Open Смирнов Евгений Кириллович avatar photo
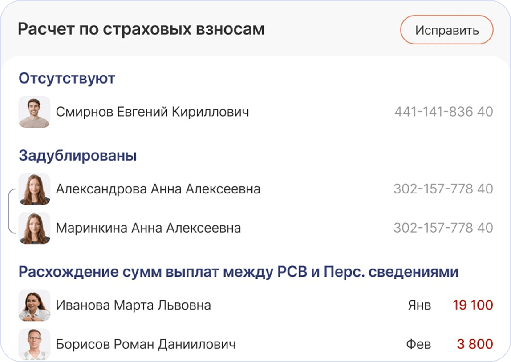This screenshot has height=362, width=511. tap(34, 112)
